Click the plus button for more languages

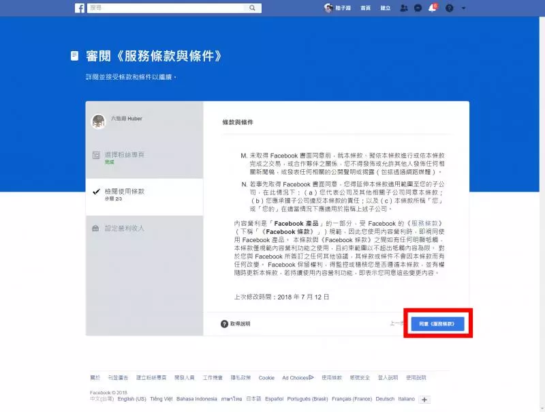(424, 400)
